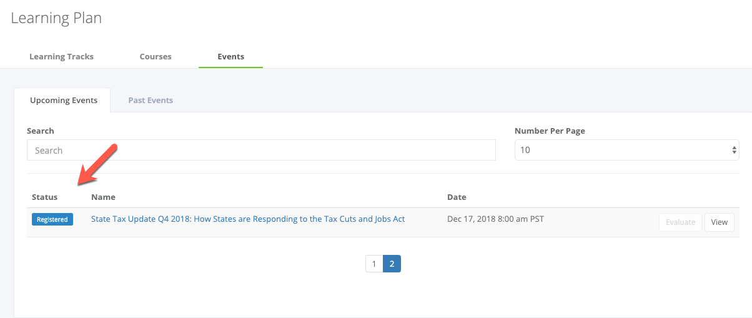Screen dimensions: 752x318
Task: Click the red arrow annotation pointing at Status
Action: (x=97, y=164)
